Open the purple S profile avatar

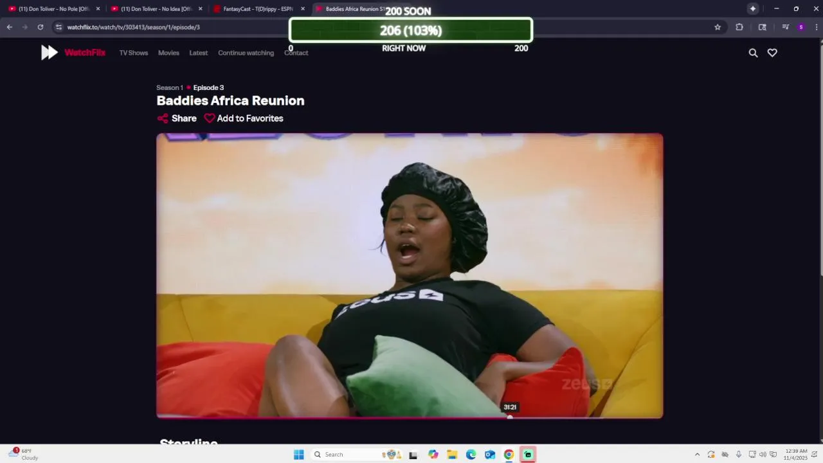[800, 27]
